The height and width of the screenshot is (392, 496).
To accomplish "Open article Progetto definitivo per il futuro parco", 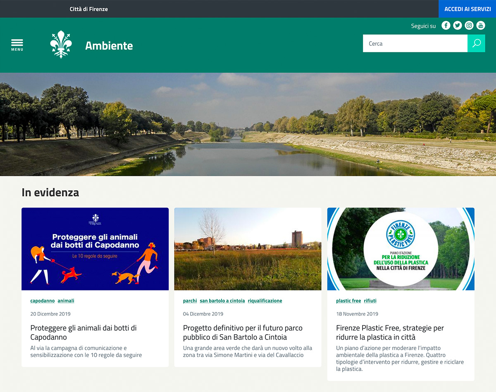I will click(243, 333).
